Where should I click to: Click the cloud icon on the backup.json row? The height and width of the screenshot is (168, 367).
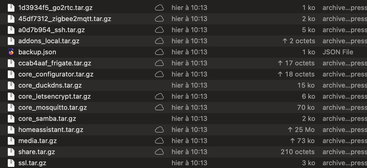click(159, 52)
